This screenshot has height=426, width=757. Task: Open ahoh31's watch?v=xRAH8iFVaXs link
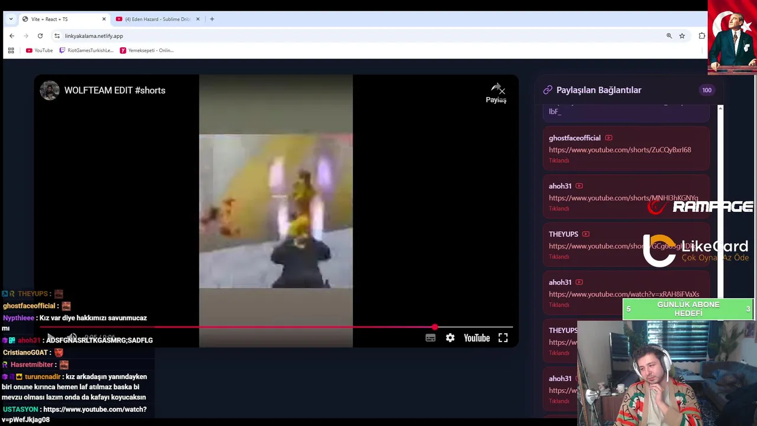(624, 294)
